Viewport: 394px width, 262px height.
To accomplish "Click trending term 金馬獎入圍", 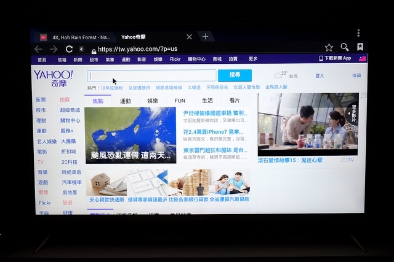I will [x=276, y=87].
